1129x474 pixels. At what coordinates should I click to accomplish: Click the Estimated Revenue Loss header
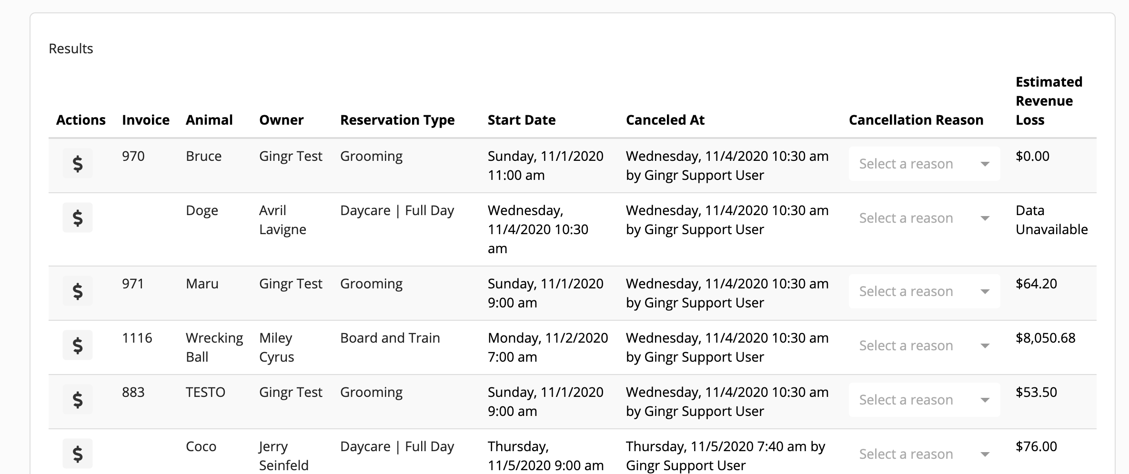coord(1048,100)
